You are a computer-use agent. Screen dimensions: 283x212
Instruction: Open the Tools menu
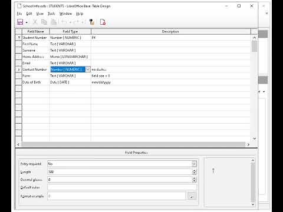[x=51, y=14]
